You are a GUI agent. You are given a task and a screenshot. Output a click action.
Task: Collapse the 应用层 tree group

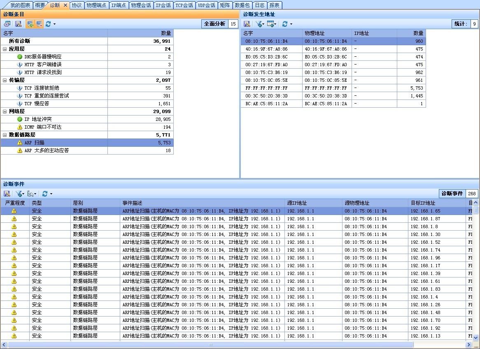(5, 49)
